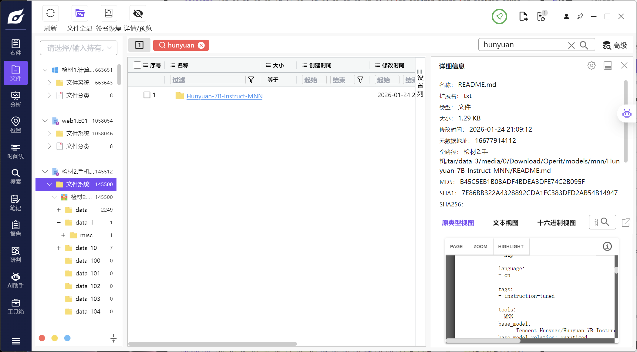
Task: Remove the hunyuan search tag
Action: click(201, 45)
